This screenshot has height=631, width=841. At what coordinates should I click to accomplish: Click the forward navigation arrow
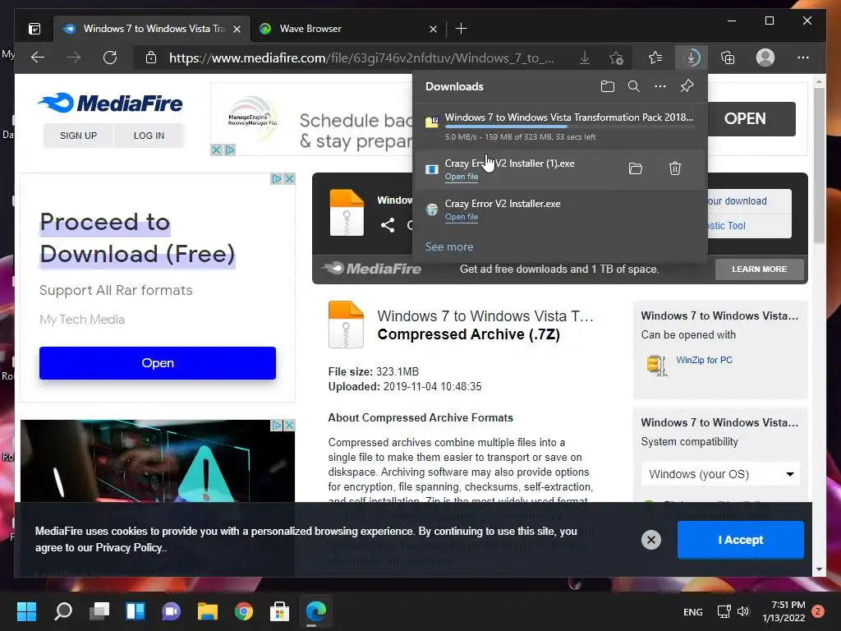[x=74, y=58]
